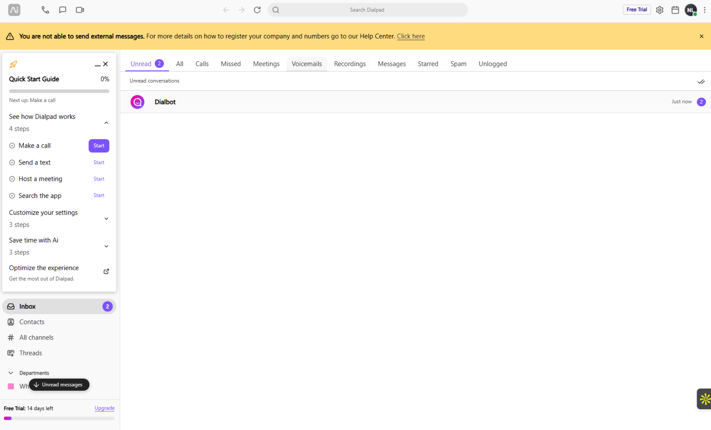The height and width of the screenshot is (430, 711).
Task: Switch to the Voicemails tab
Action: click(307, 64)
